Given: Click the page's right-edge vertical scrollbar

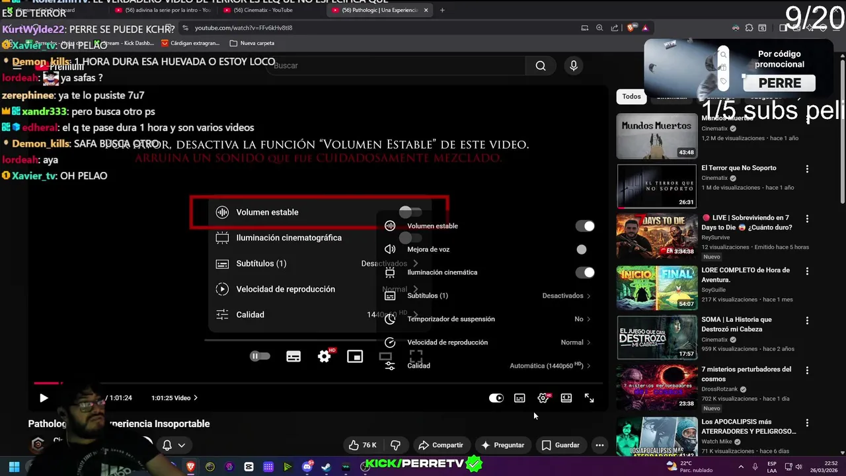Looking at the screenshot, I should [x=842, y=132].
